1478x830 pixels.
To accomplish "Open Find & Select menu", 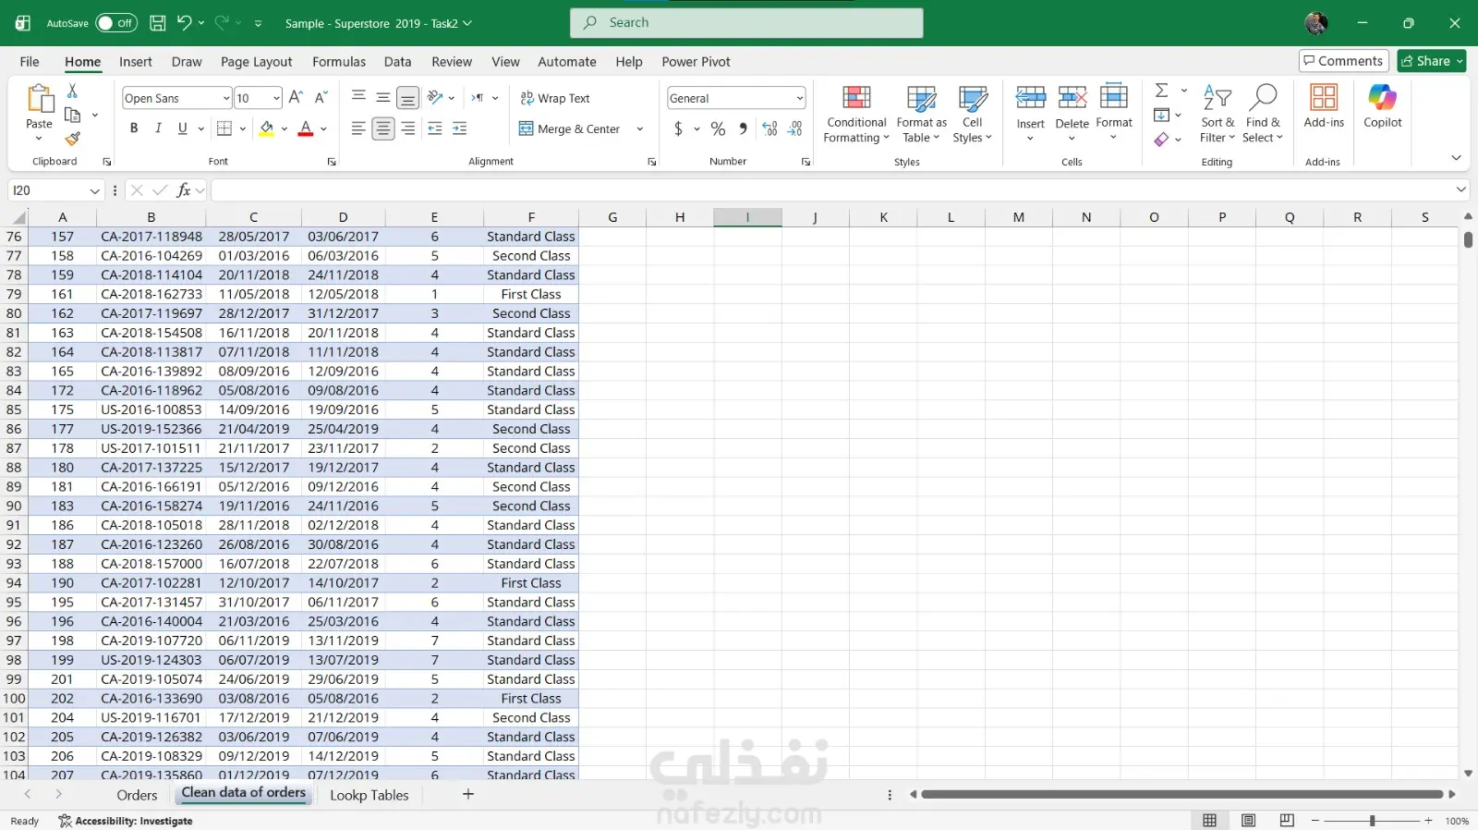I will tap(1262, 115).
